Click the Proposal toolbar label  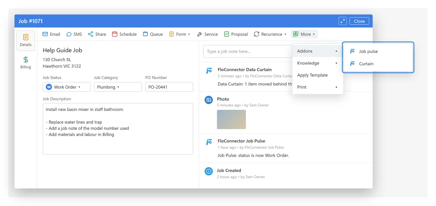coord(239,34)
